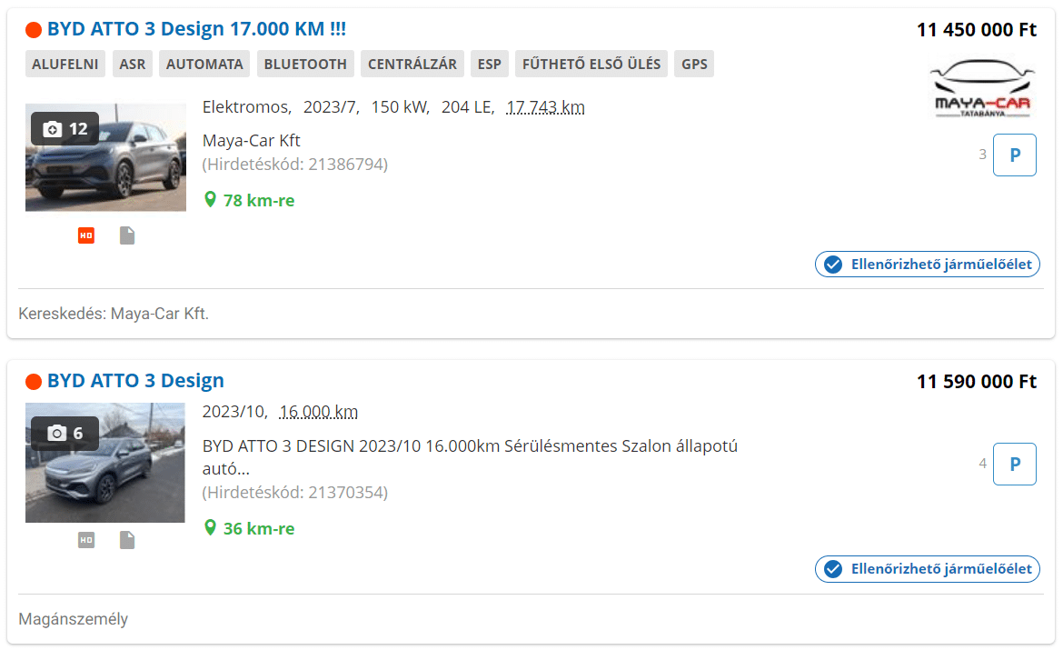Click the gray HD icon under second listing

pyautogui.click(x=86, y=540)
